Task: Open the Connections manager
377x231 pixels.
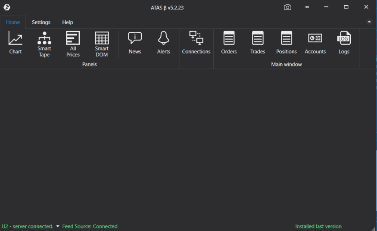Action: (196, 43)
